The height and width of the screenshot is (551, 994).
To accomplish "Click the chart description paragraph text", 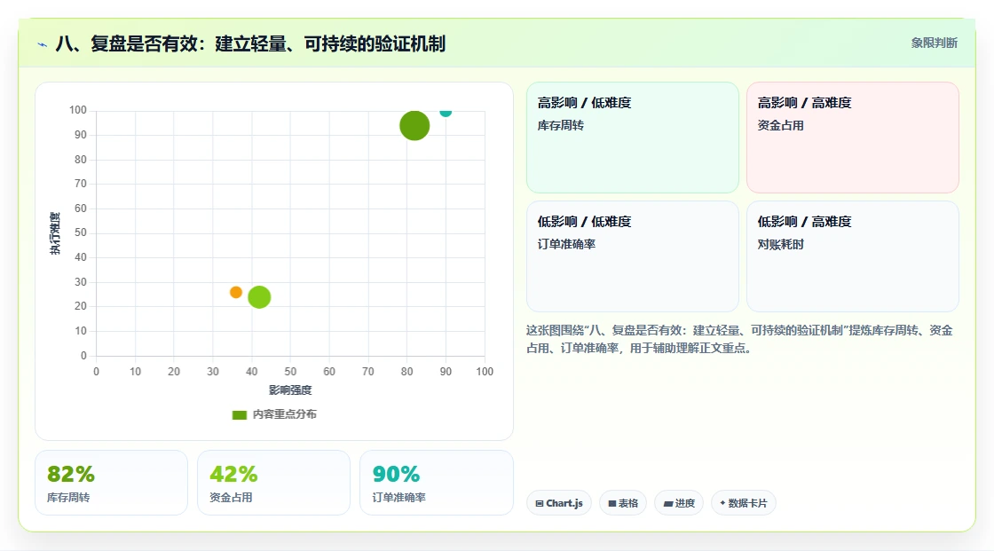I will coord(739,339).
